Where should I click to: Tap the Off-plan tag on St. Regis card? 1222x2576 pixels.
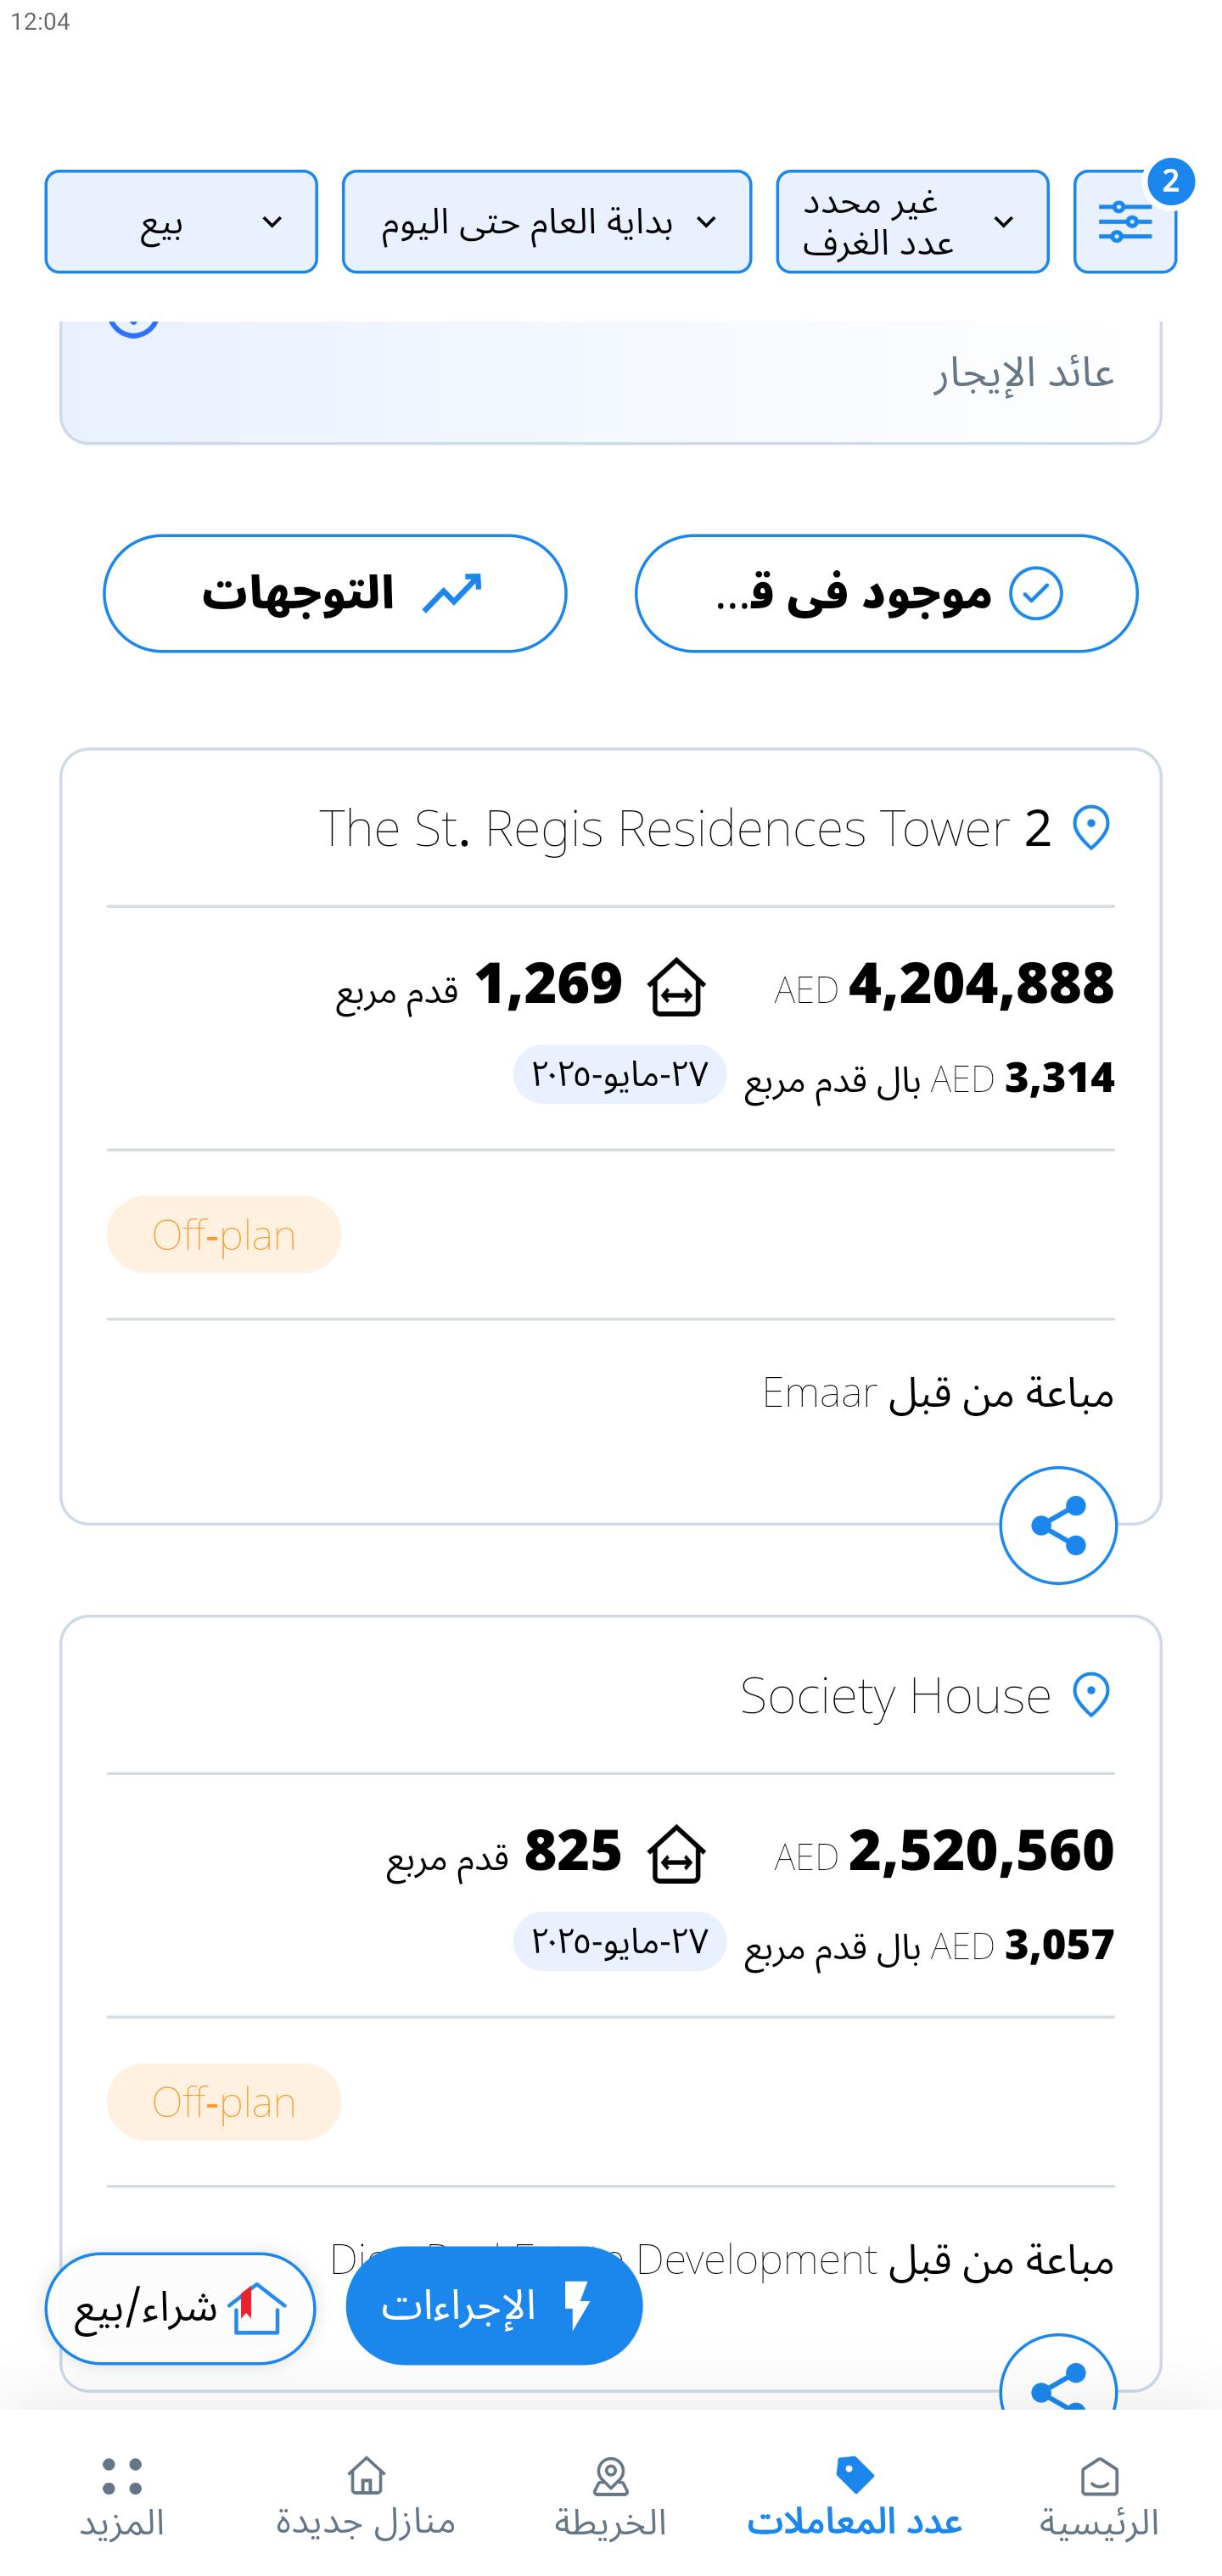coord(224,1234)
